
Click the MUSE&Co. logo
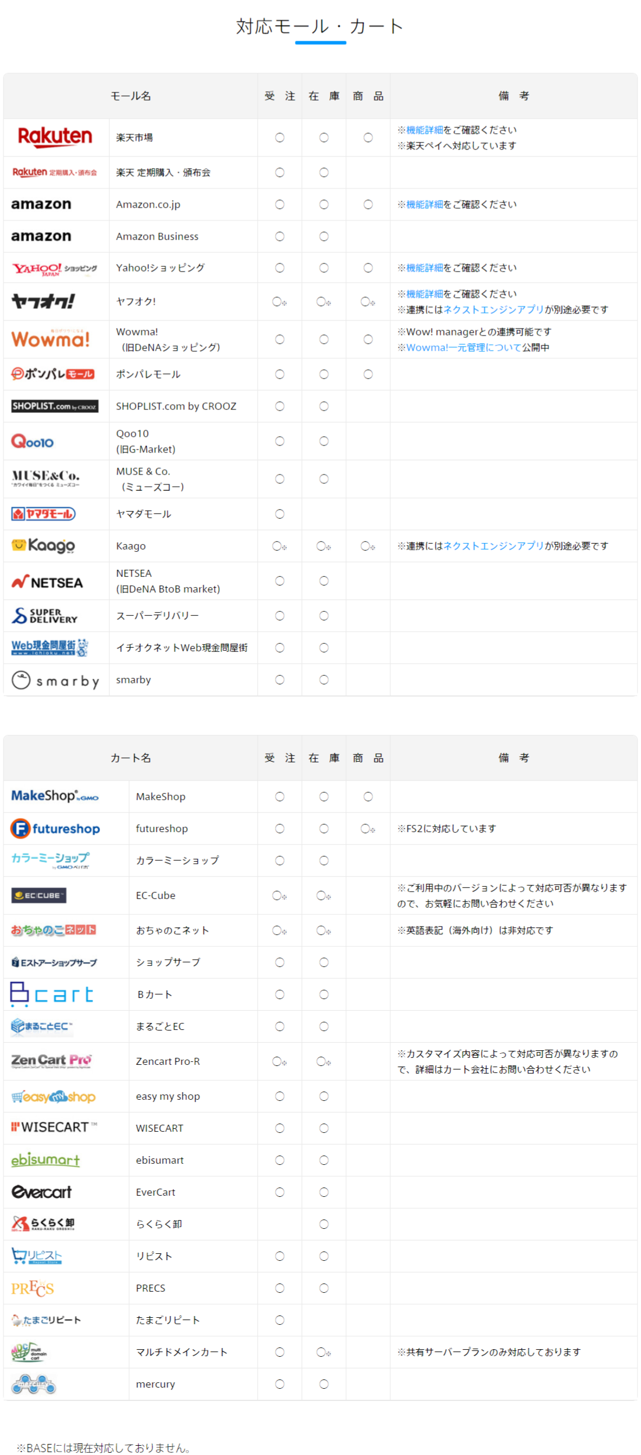pyautogui.click(x=45, y=479)
